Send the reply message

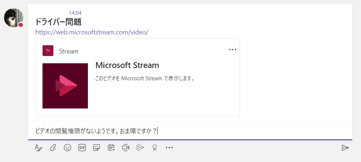coord(345,148)
